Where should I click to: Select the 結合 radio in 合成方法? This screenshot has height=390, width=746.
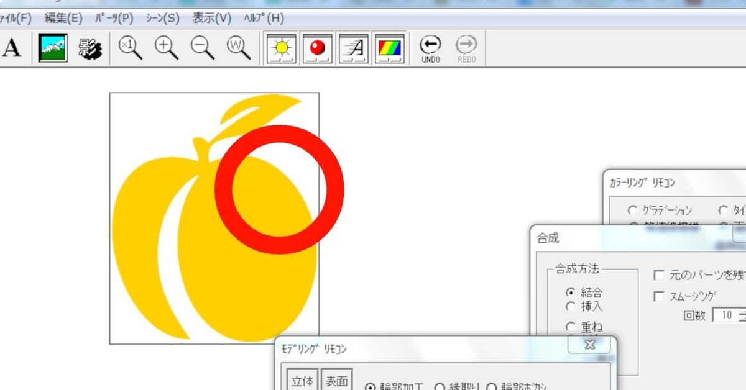pyautogui.click(x=571, y=292)
